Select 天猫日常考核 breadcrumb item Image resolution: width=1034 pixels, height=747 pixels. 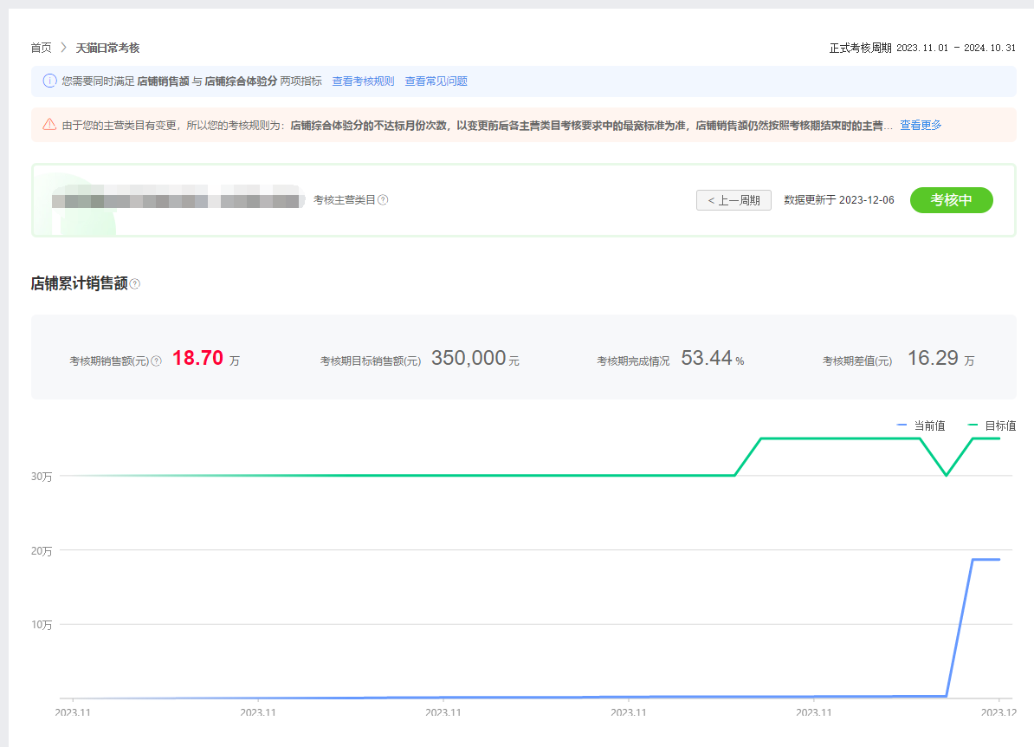(107, 48)
